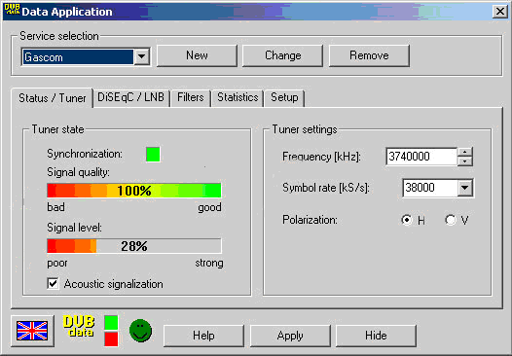The width and height of the screenshot is (512, 356).
Task: Click the Apply button
Action: (290, 336)
